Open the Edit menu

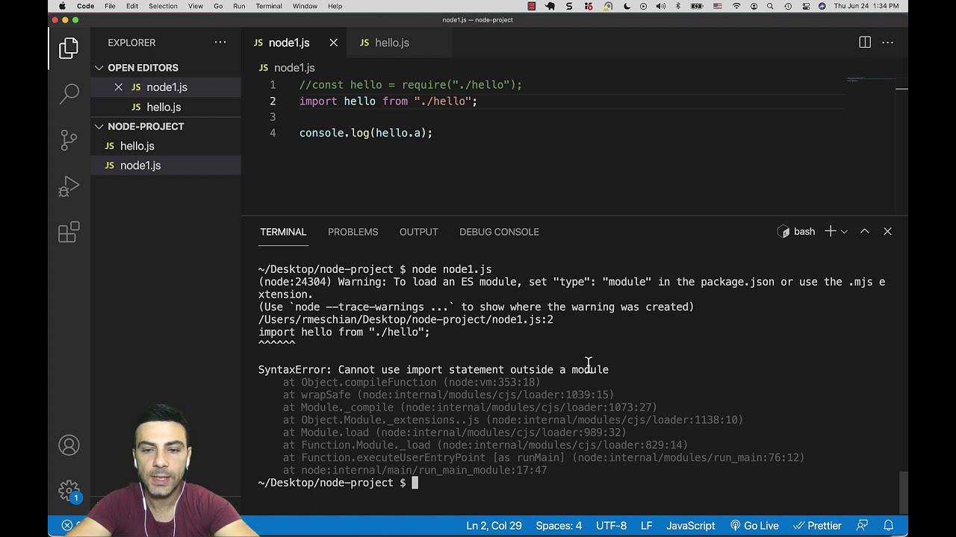[x=132, y=6]
